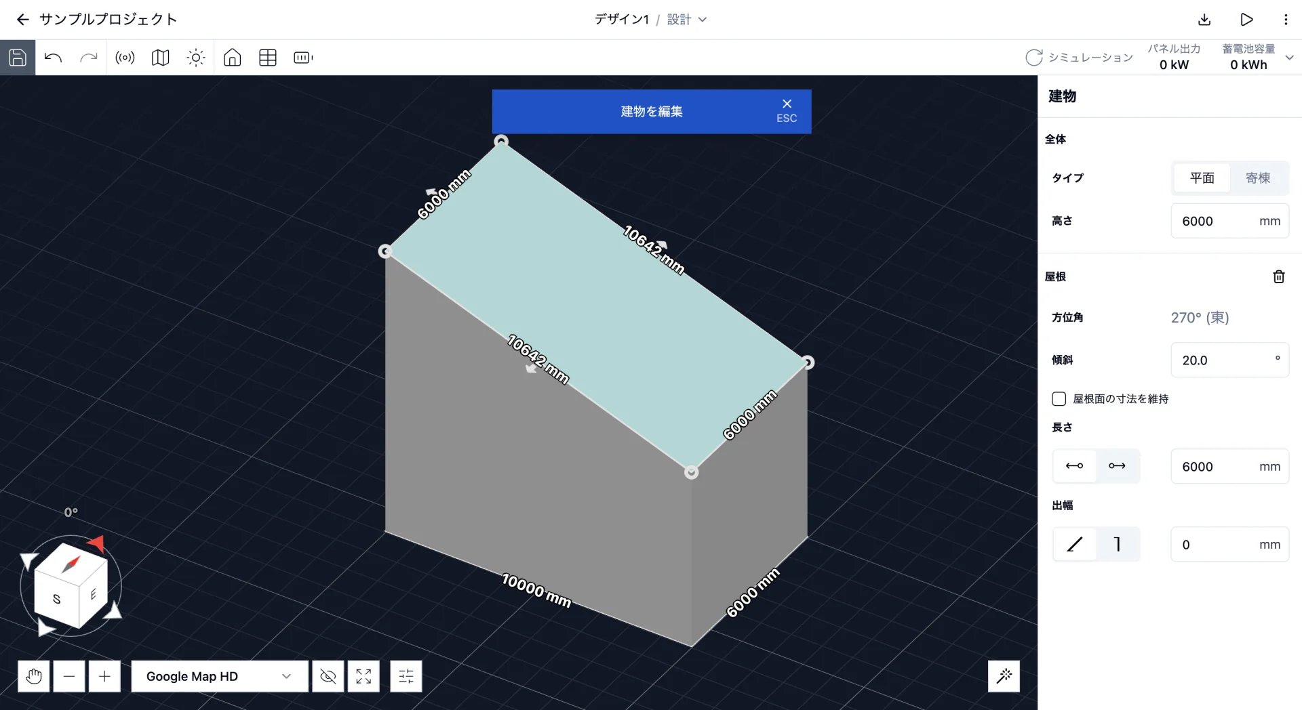The height and width of the screenshot is (710, 1302).
Task: Zoom out with the minus button
Action: pos(69,676)
